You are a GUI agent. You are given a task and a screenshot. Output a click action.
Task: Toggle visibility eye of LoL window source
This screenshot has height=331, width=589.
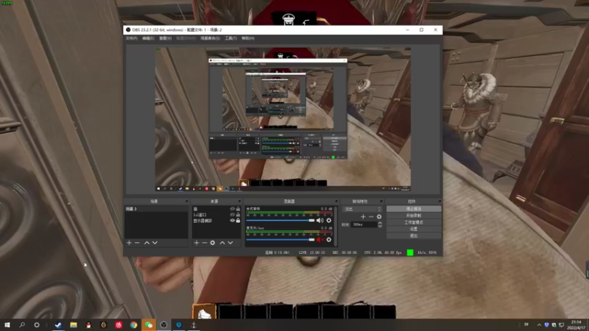pos(232,215)
